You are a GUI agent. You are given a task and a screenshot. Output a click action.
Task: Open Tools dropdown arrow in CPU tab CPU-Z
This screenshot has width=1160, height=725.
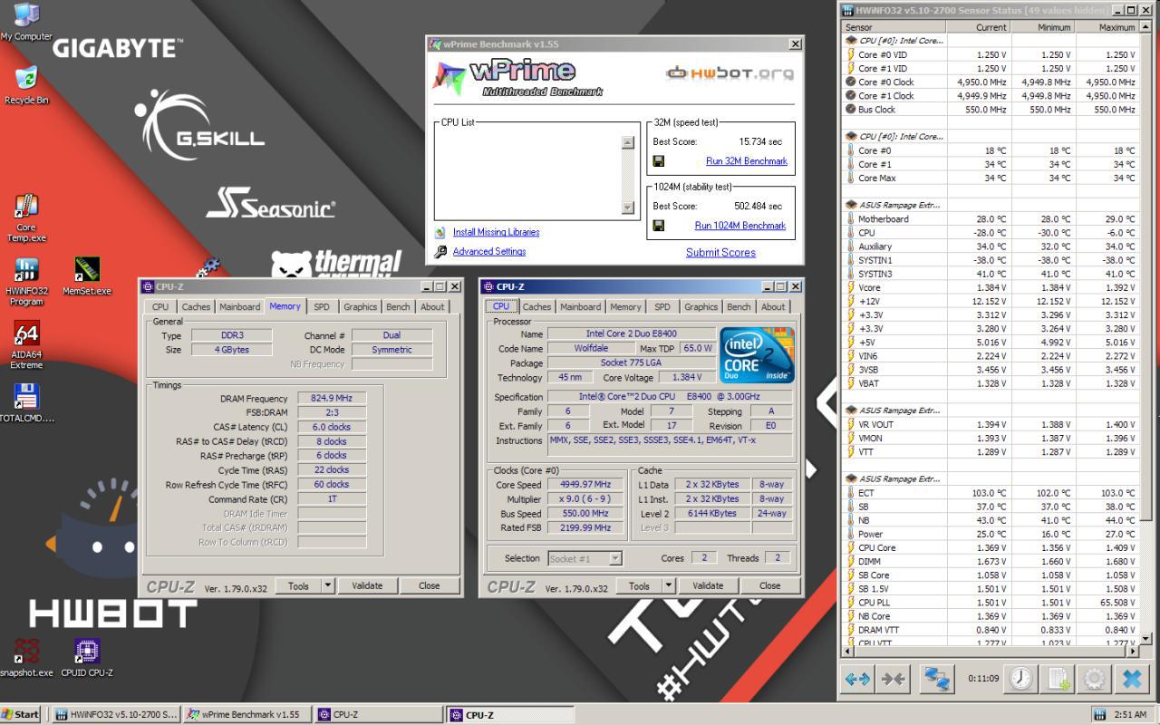(669, 585)
